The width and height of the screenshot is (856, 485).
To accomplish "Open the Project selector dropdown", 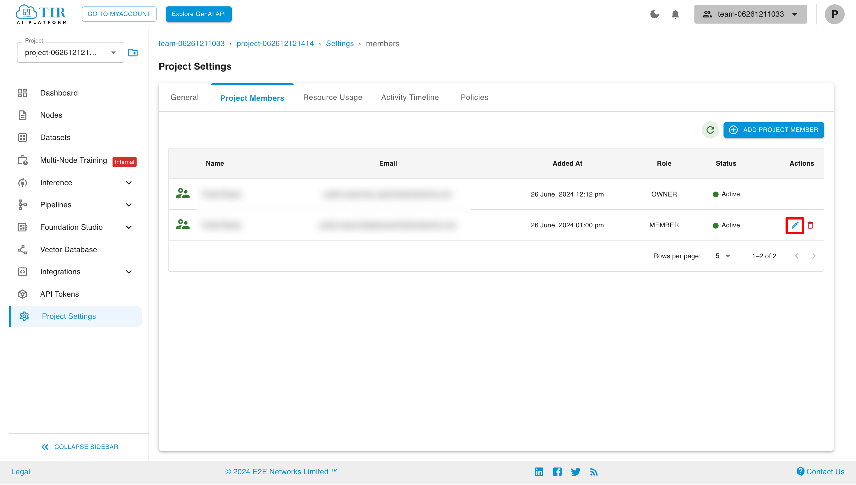I will point(71,53).
